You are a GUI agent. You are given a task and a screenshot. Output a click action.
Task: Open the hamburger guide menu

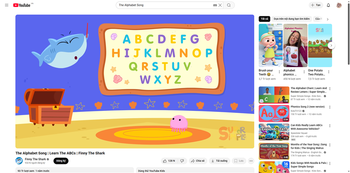7,5
